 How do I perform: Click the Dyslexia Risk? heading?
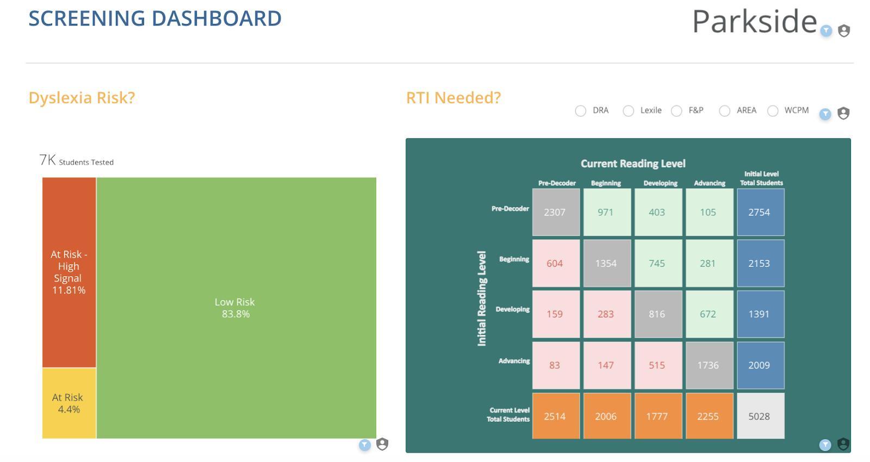(x=82, y=98)
